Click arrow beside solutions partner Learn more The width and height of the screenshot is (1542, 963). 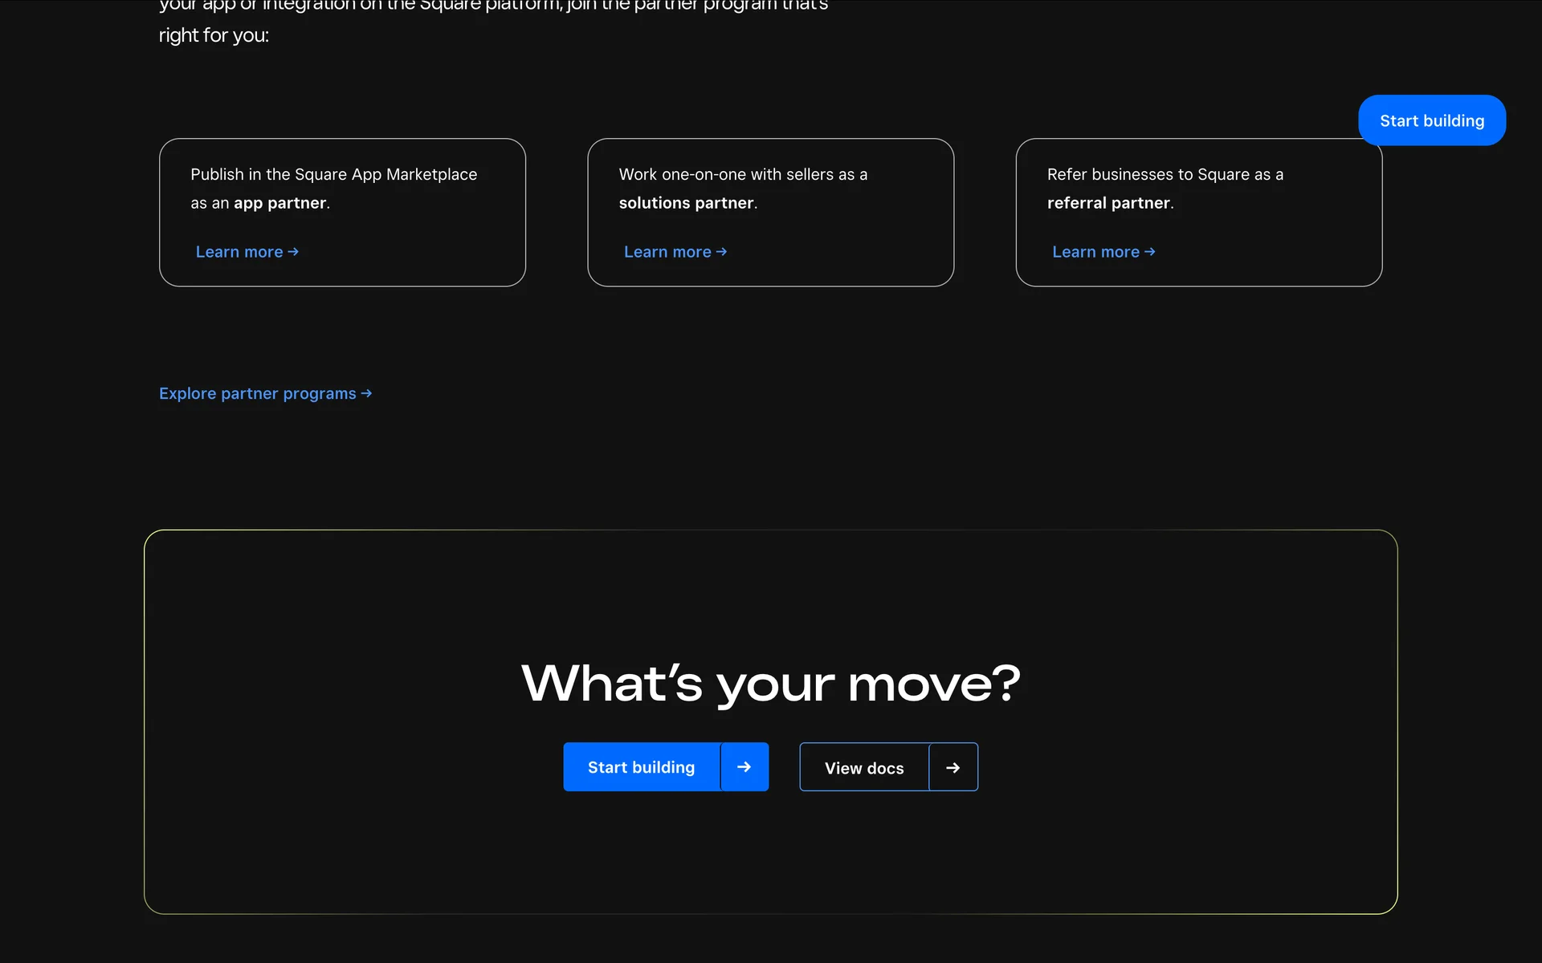(721, 252)
